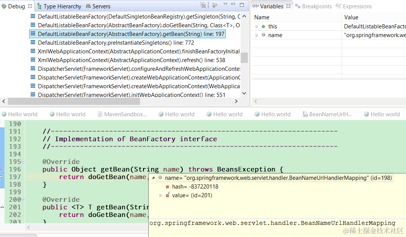Viewport: 406px width, 237px height.
Task: Click the local variable icon beside 'name' in Variables
Action: [263, 35]
